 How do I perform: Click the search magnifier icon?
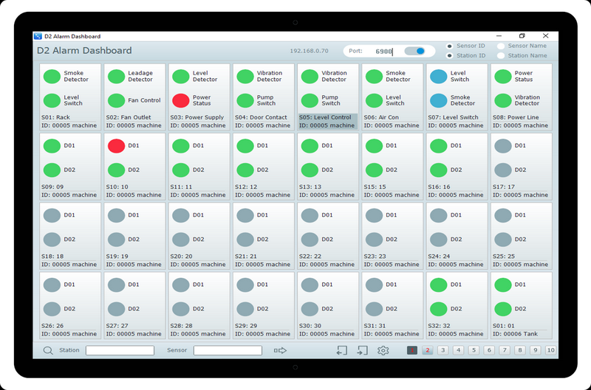coord(48,351)
